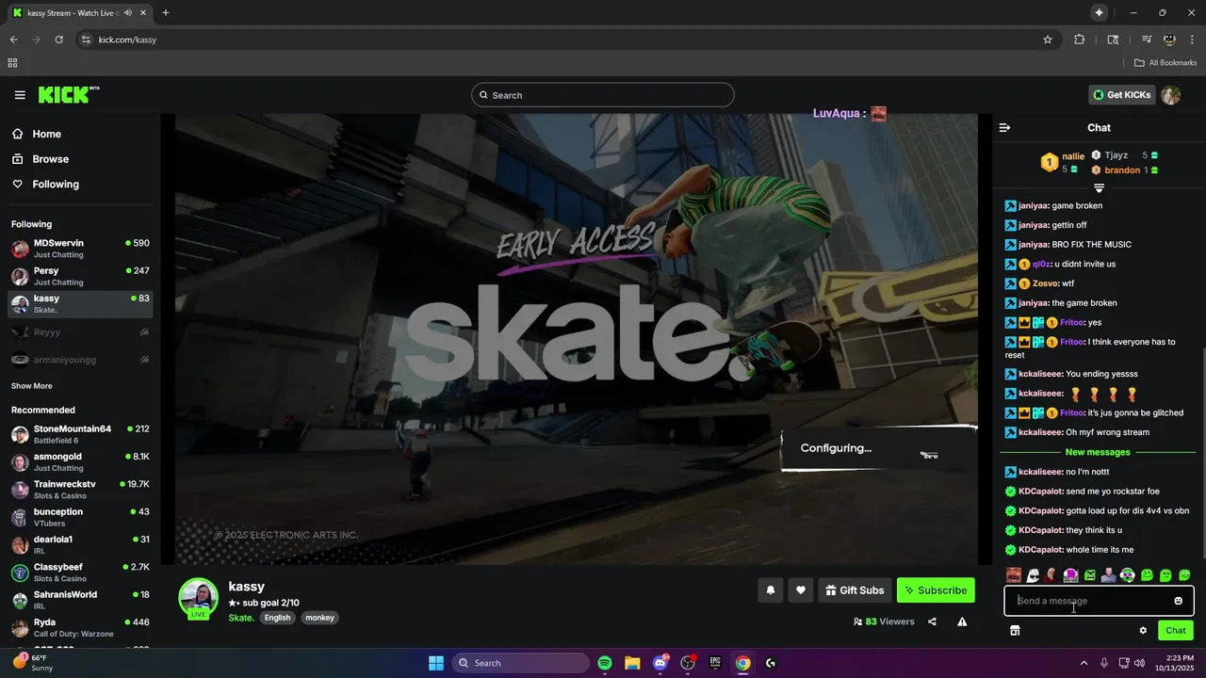Click username KDCapalot in 'whole time its me'
1206x678 pixels.
[x=1040, y=550]
